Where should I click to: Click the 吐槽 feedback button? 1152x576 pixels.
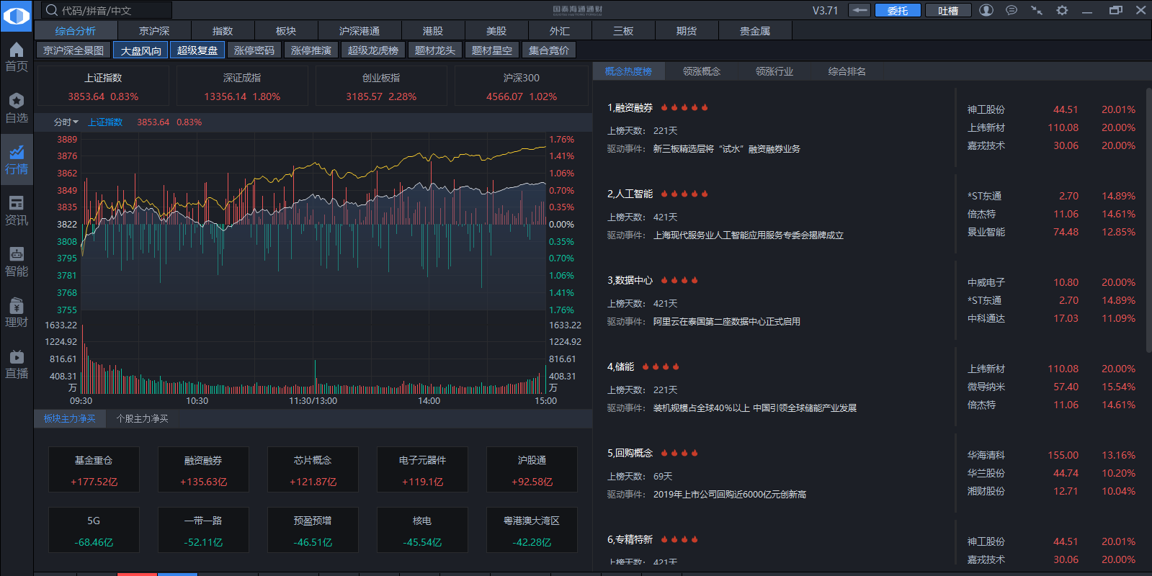pyautogui.click(x=947, y=10)
